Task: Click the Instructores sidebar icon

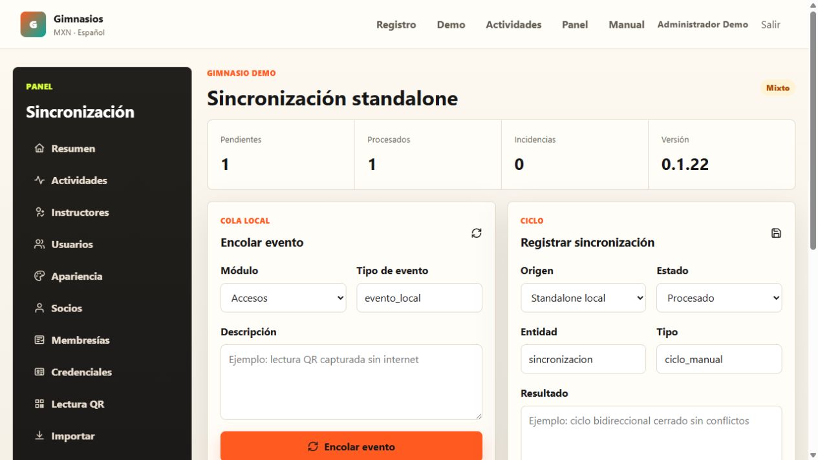Action: pos(39,213)
